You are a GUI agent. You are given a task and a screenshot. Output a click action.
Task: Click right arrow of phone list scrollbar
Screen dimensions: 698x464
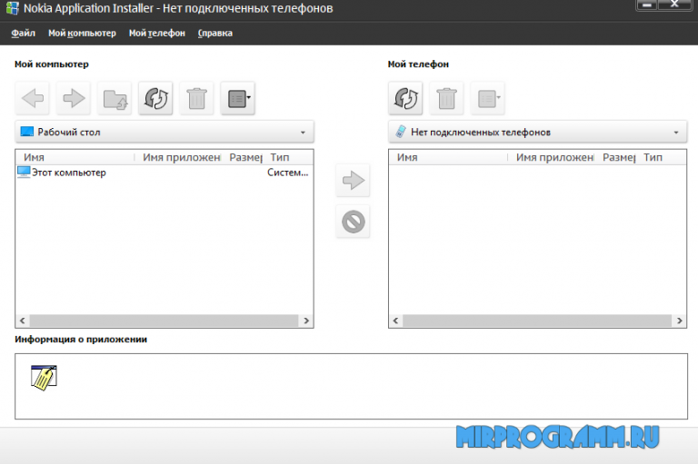(x=679, y=321)
